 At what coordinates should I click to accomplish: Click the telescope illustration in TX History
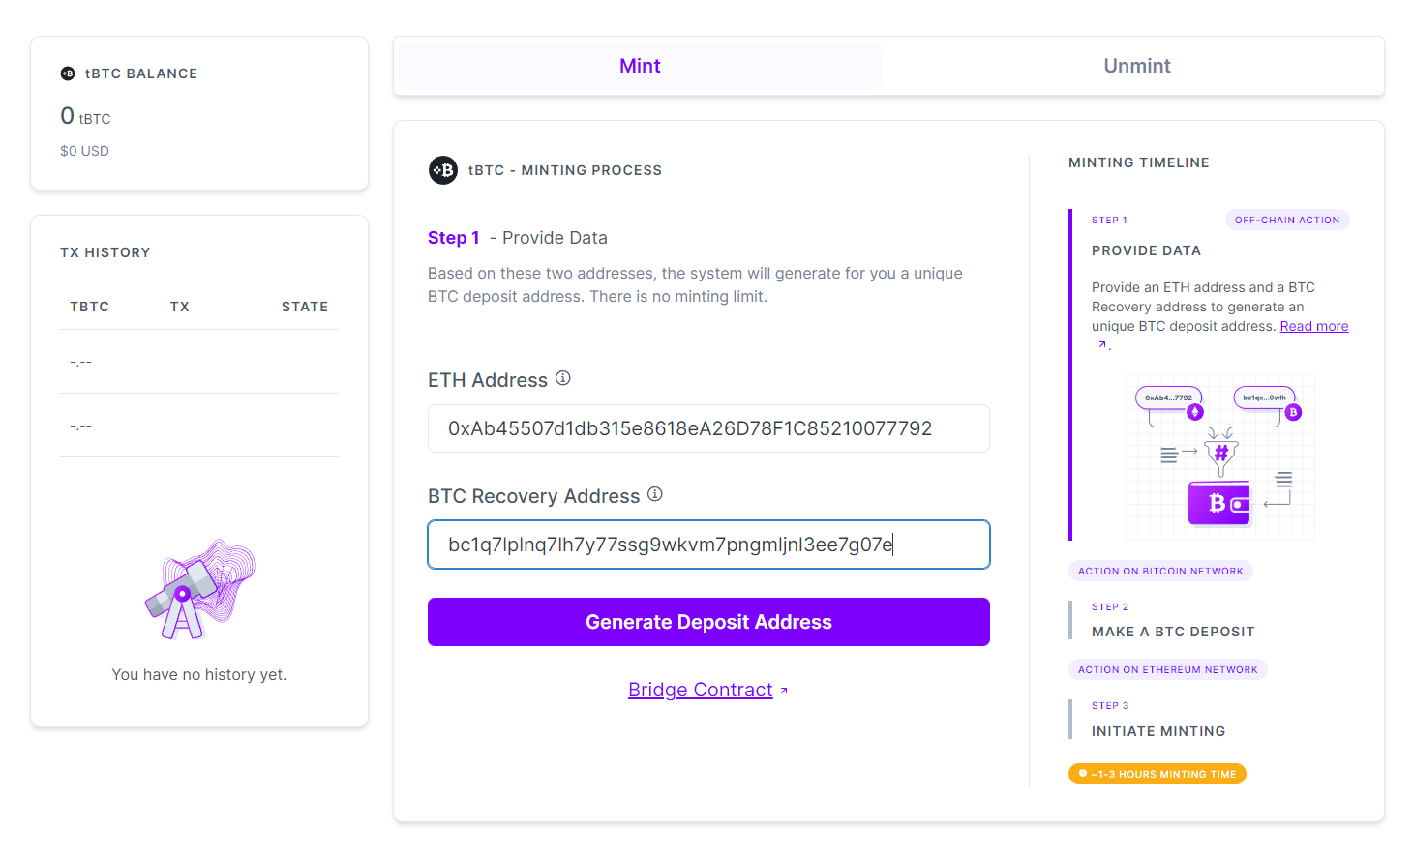(x=198, y=595)
